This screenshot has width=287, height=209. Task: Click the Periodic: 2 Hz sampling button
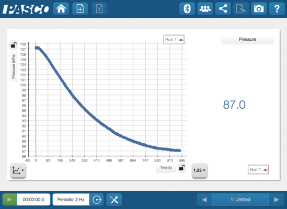(x=71, y=200)
